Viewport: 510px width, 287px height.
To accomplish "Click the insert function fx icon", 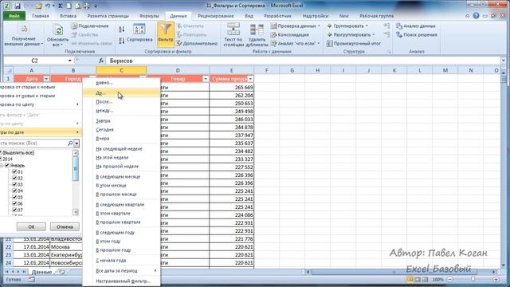I will [x=101, y=61].
